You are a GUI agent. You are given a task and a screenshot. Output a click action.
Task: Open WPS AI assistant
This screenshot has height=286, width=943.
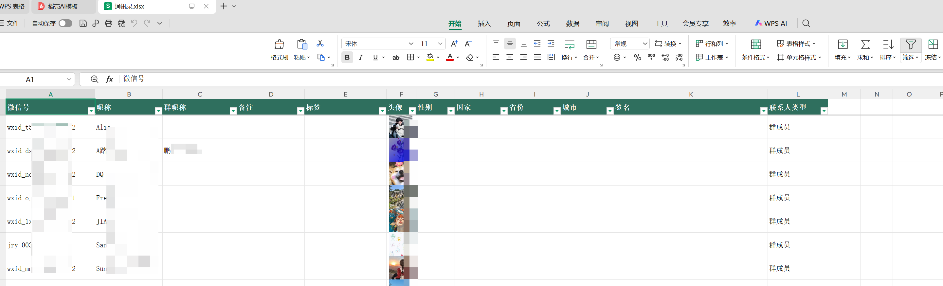coord(771,24)
